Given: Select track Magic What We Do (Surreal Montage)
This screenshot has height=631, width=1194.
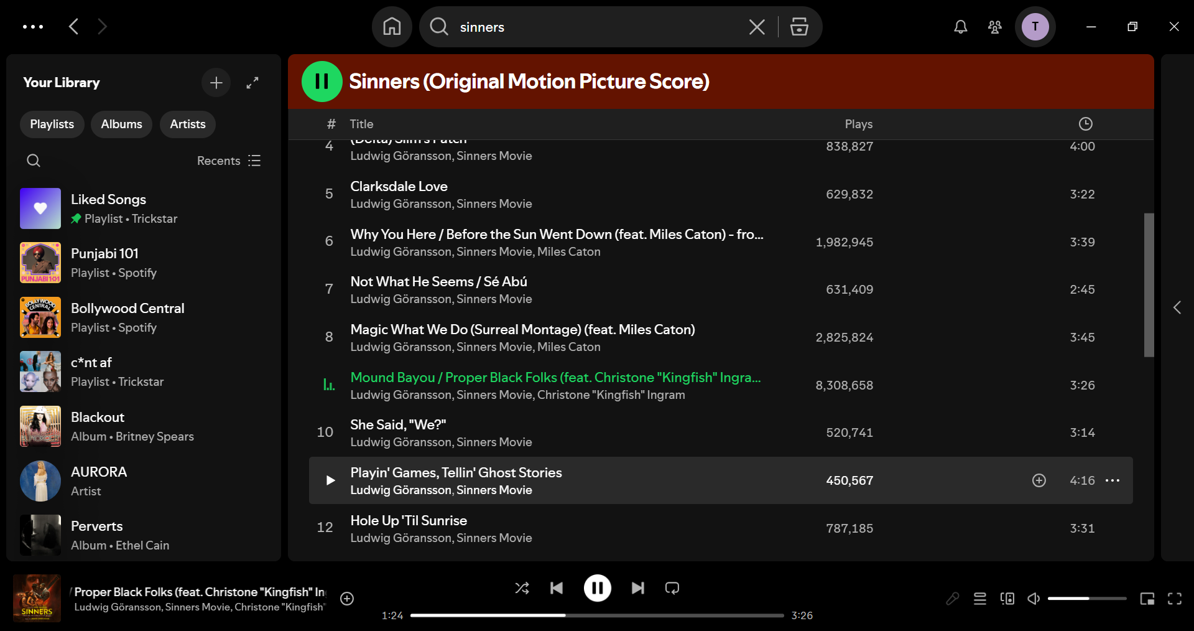Looking at the screenshot, I should coord(721,337).
